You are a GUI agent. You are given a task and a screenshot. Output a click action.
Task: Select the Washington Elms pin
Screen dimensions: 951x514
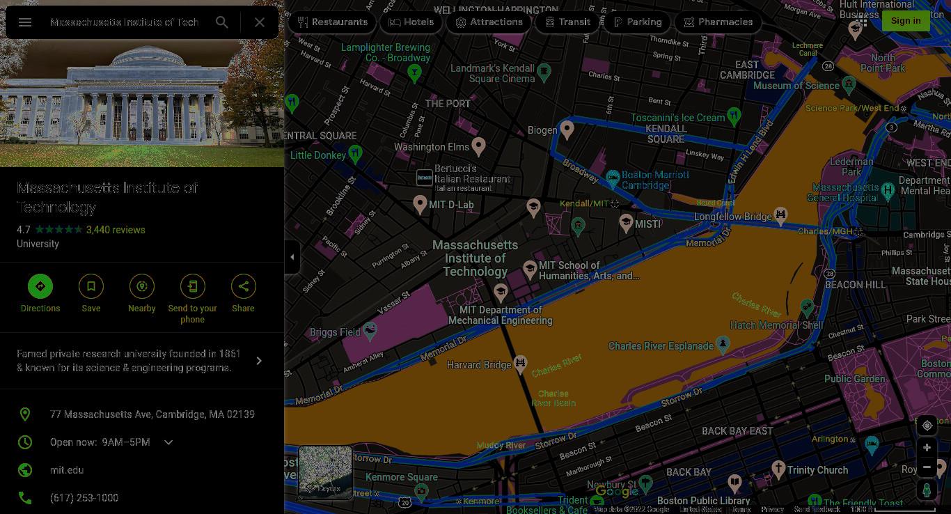478,146
